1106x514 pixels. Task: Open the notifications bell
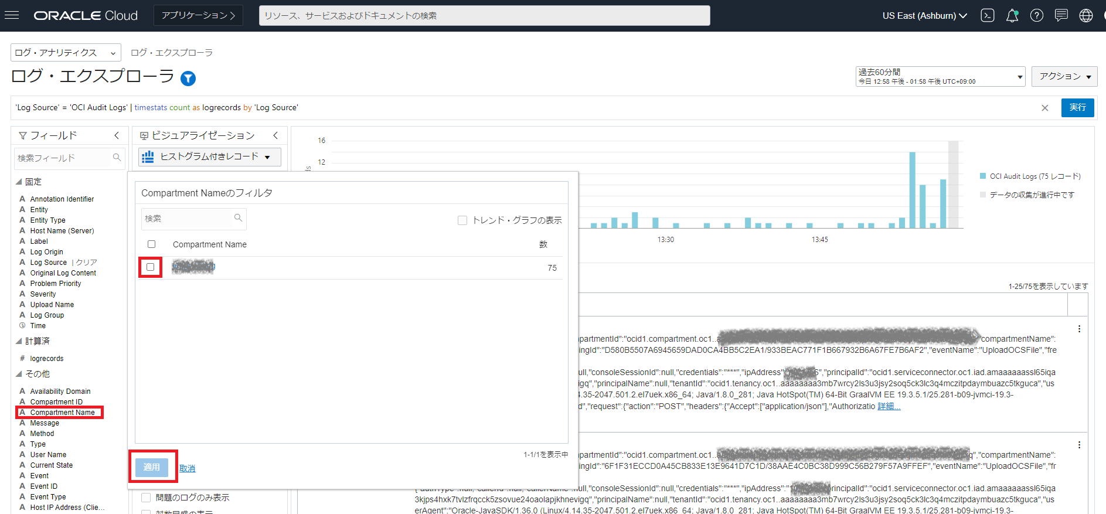point(1012,16)
